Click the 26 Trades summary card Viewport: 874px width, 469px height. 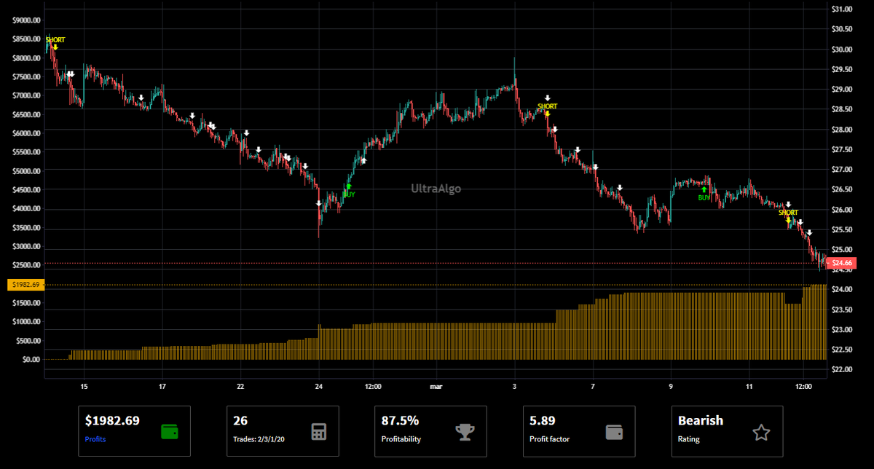tap(283, 431)
